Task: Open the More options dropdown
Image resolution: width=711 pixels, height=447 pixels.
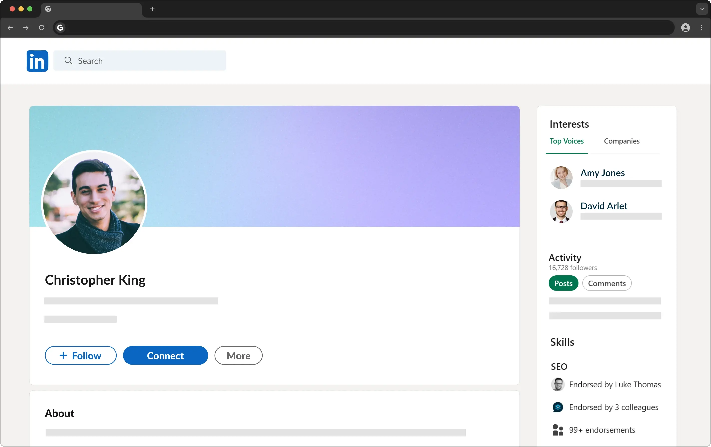Action: 238,355
